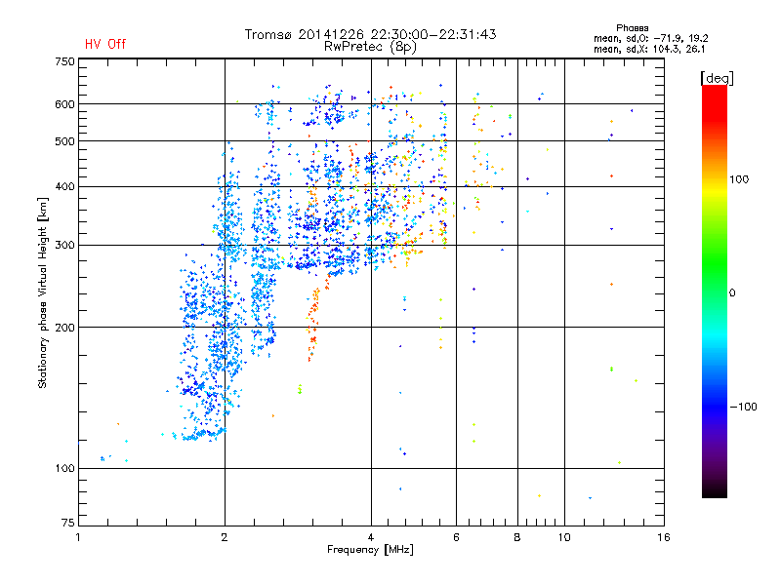Click the 'Stationary phase Virtual Height [km]' axis title

43,292
